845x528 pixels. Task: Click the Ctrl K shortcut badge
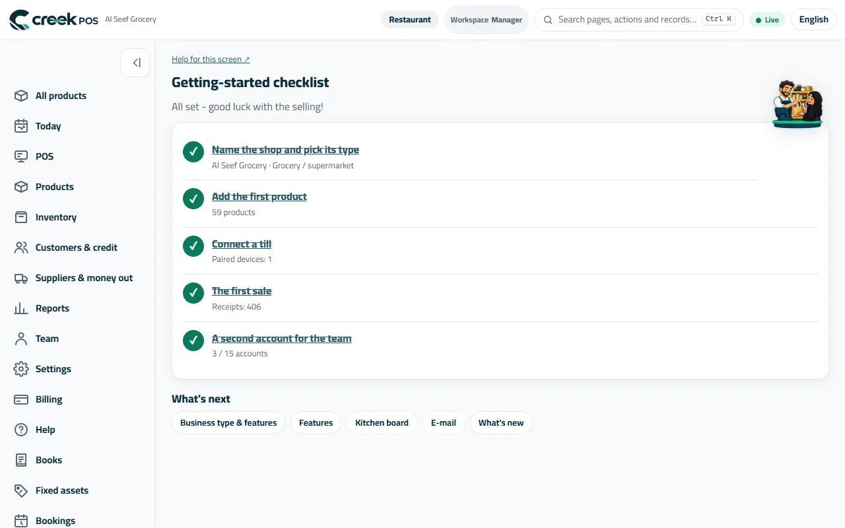[719, 19]
